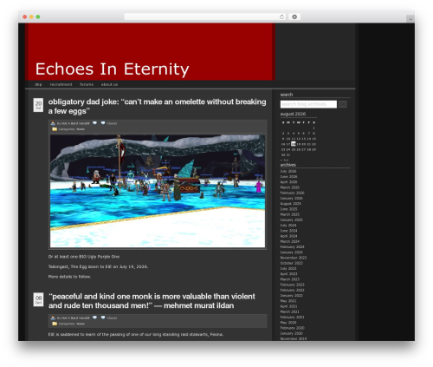Open the peaceful and kind one monk post title
The height and width of the screenshot is (367, 433).
pos(152,301)
